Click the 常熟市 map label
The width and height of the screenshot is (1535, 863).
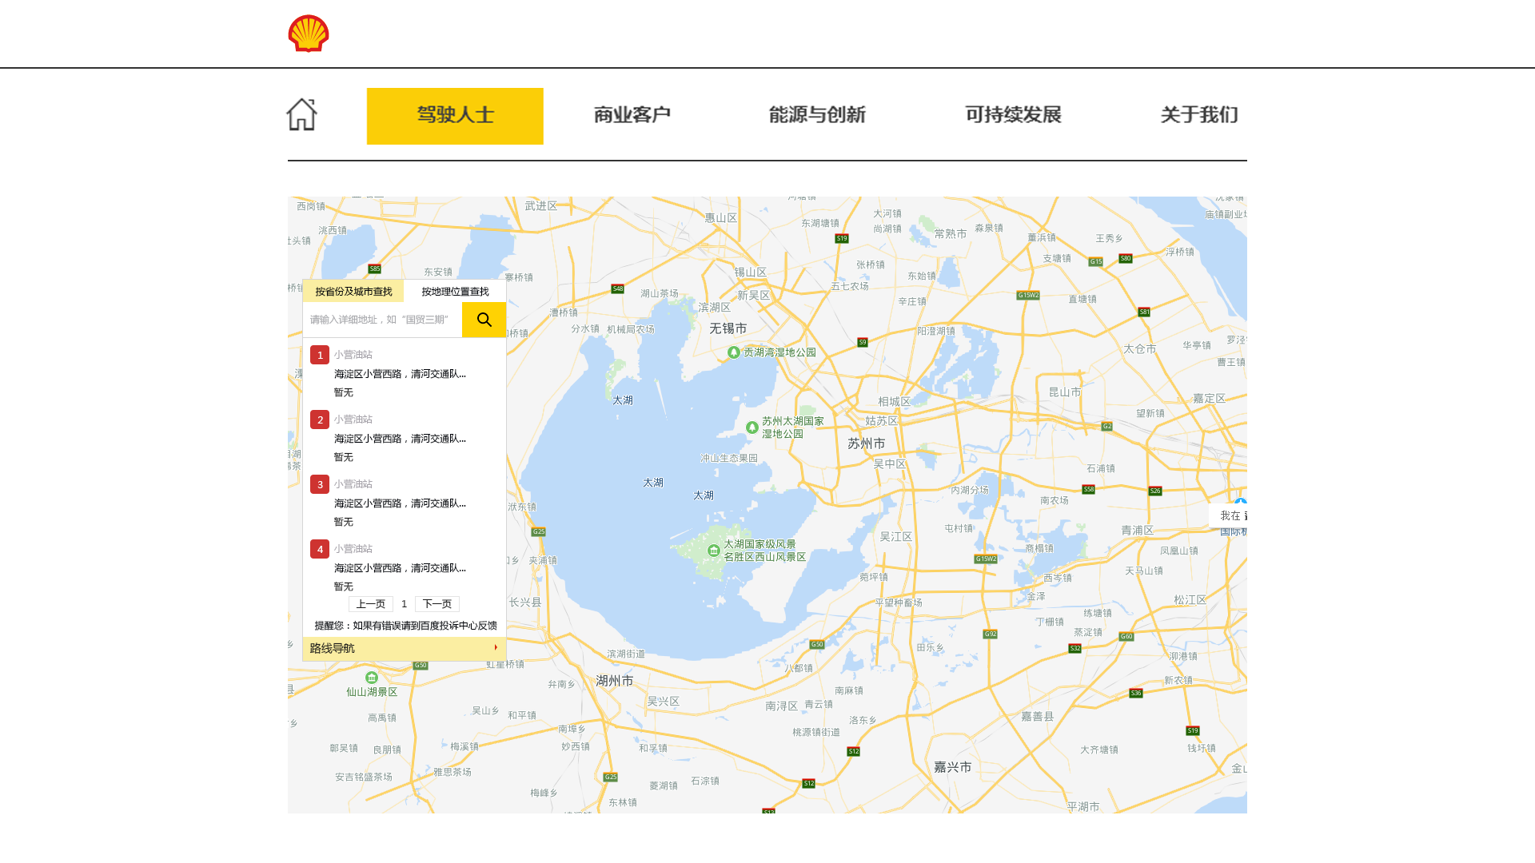coord(951,234)
